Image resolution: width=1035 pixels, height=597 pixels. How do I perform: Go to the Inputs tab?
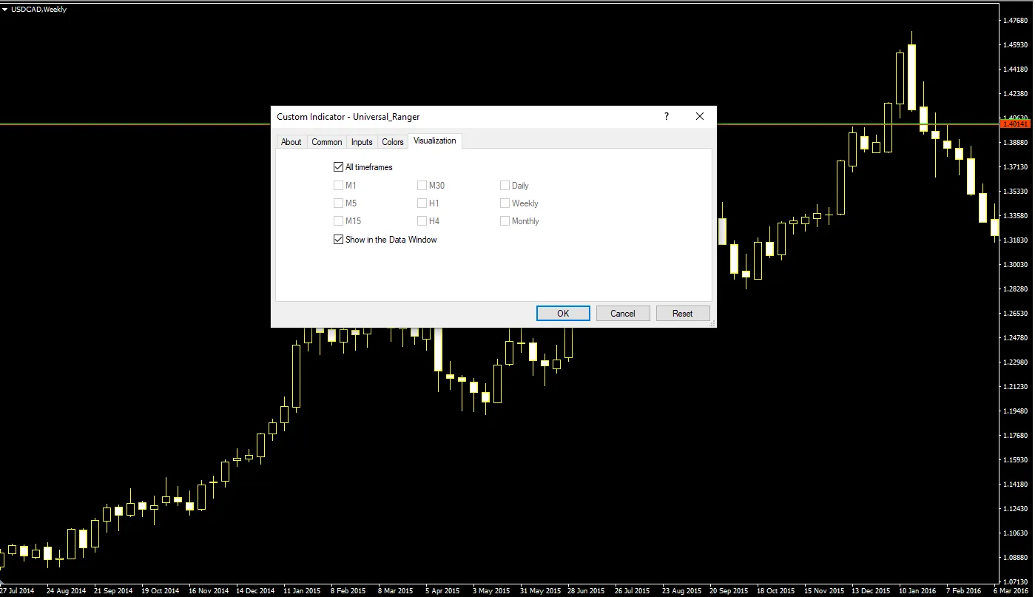point(362,142)
